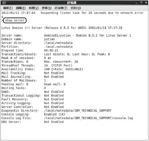
Task: Close the terminal window
Action: [146, 3]
